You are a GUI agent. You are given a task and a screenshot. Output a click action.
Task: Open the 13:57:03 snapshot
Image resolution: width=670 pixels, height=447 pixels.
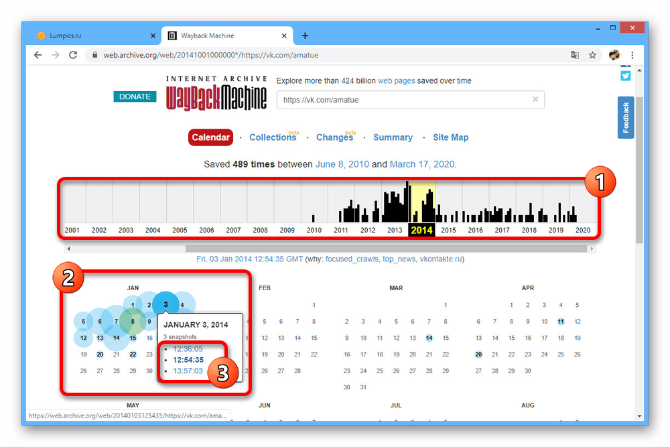[188, 371]
